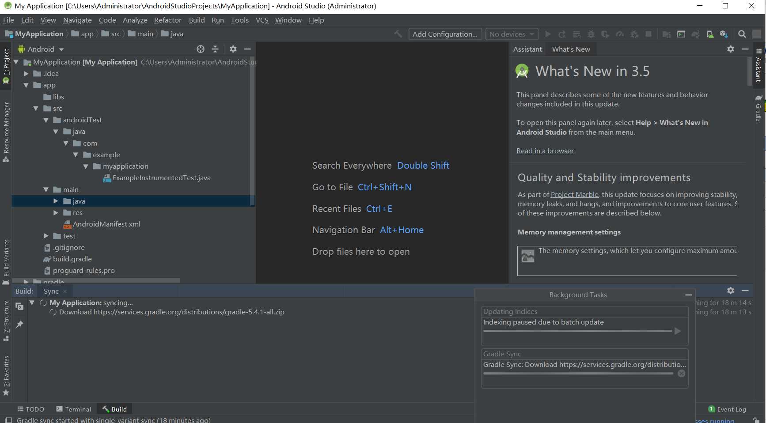Open the AVD Manager icon
This screenshot has height=423, width=766.
(710, 34)
